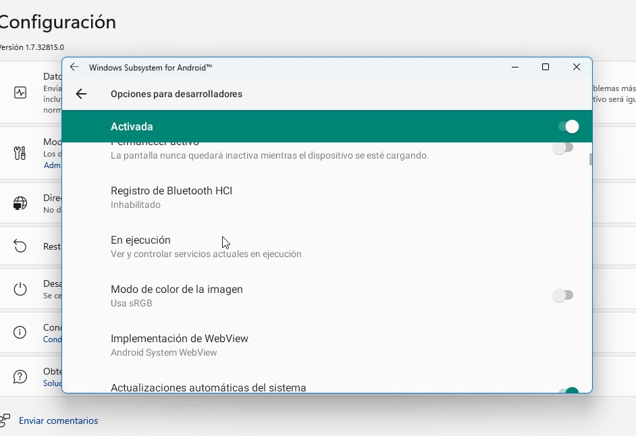Turn off the Activada developer options switch
This screenshot has width=636, height=436.
coord(568,126)
